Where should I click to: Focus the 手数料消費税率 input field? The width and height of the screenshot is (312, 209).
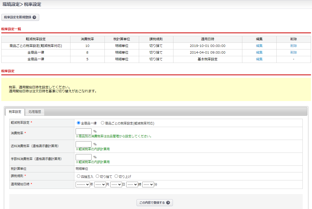(x=83, y=157)
